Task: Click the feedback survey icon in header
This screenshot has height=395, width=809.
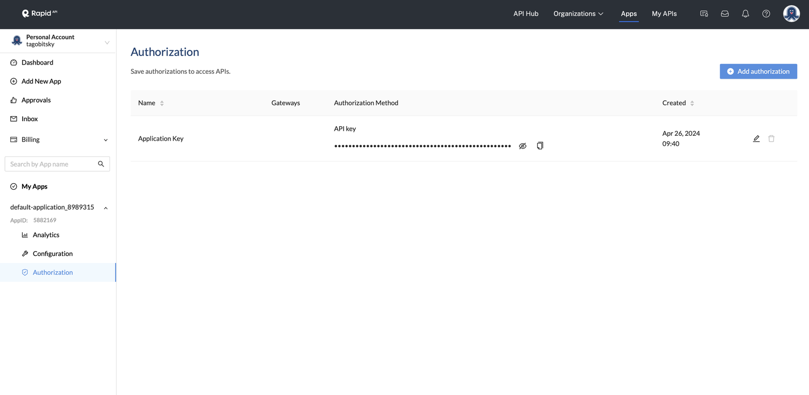Action: click(704, 13)
